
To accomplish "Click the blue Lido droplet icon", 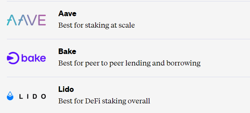I will 10,96.
